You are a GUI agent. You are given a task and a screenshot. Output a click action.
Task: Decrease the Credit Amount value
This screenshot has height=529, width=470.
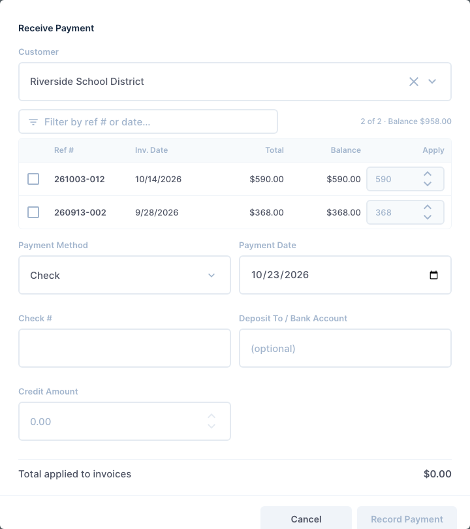(x=211, y=426)
